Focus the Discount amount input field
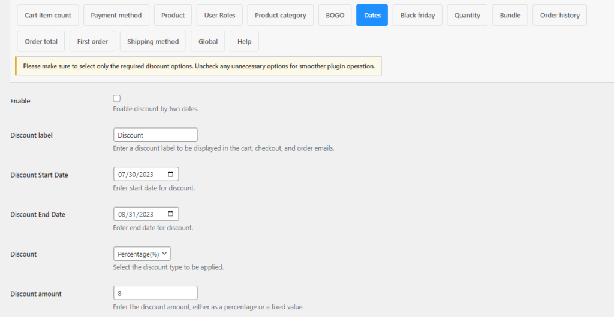The width and height of the screenshot is (614, 317). pyautogui.click(x=155, y=293)
